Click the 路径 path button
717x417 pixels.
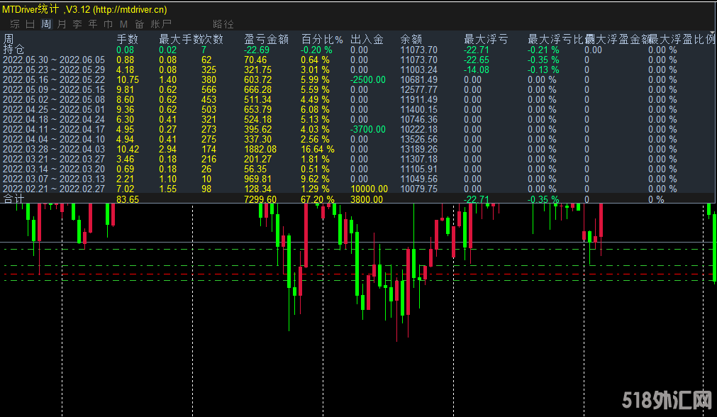tap(223, 24)
